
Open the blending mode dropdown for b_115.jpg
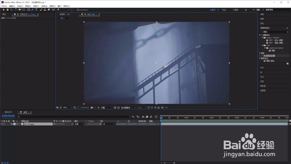coord(79,124)
